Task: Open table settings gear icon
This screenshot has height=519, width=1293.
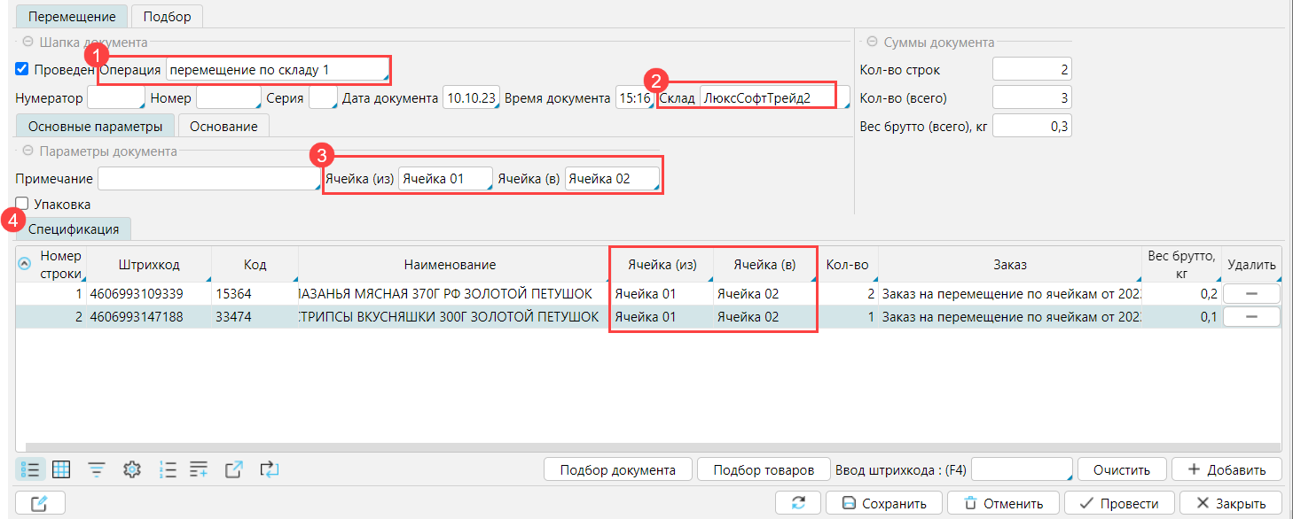Action: pos(132,469)
